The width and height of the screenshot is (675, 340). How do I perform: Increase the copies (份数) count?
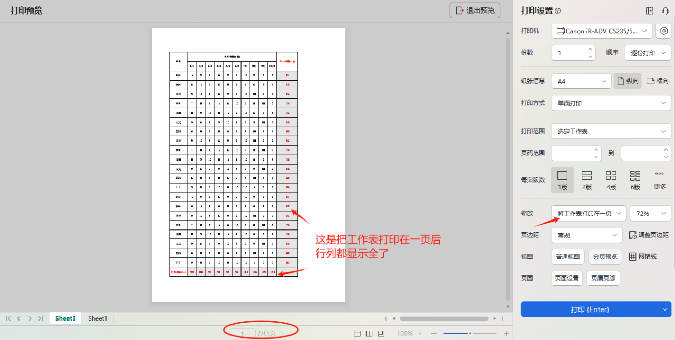coord(590,49)
